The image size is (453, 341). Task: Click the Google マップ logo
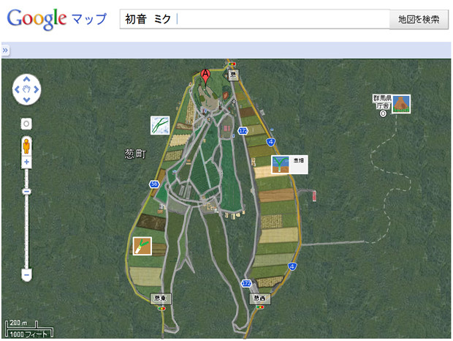(x=57, y=19)
